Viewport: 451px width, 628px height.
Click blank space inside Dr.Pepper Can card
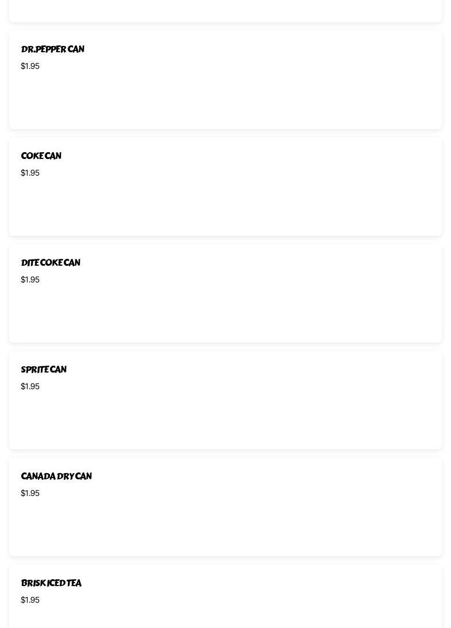[x=230, y=98]
